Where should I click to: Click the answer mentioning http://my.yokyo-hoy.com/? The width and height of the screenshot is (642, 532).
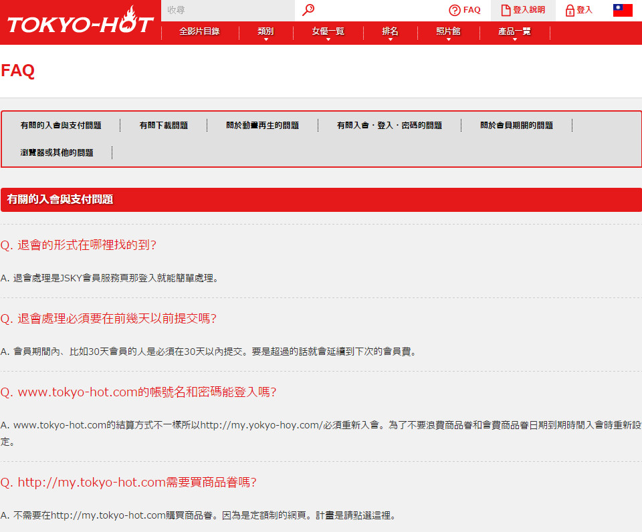tap(321, 433)
